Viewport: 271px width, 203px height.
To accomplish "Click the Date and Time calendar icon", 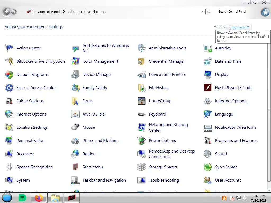I will (208, 61).
